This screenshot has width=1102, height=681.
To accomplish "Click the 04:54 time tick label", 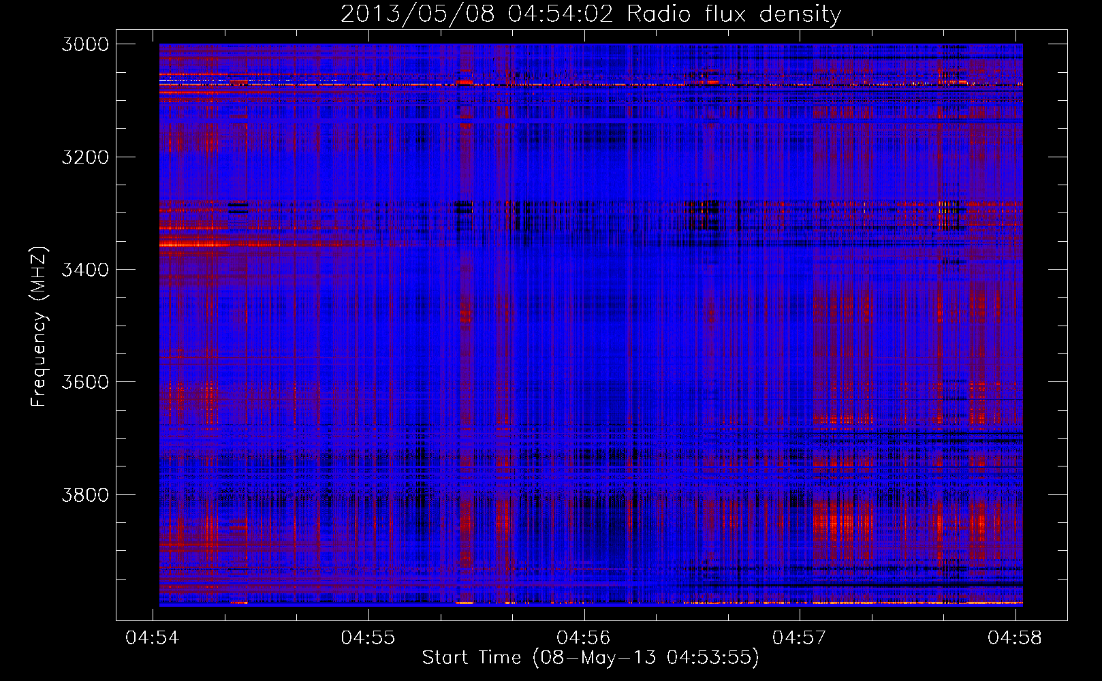I will tap(153, 638).
